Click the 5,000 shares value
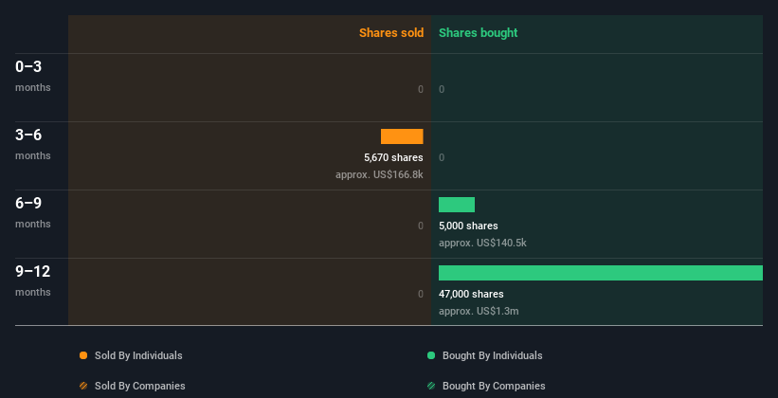 click(x=468, y=226)
